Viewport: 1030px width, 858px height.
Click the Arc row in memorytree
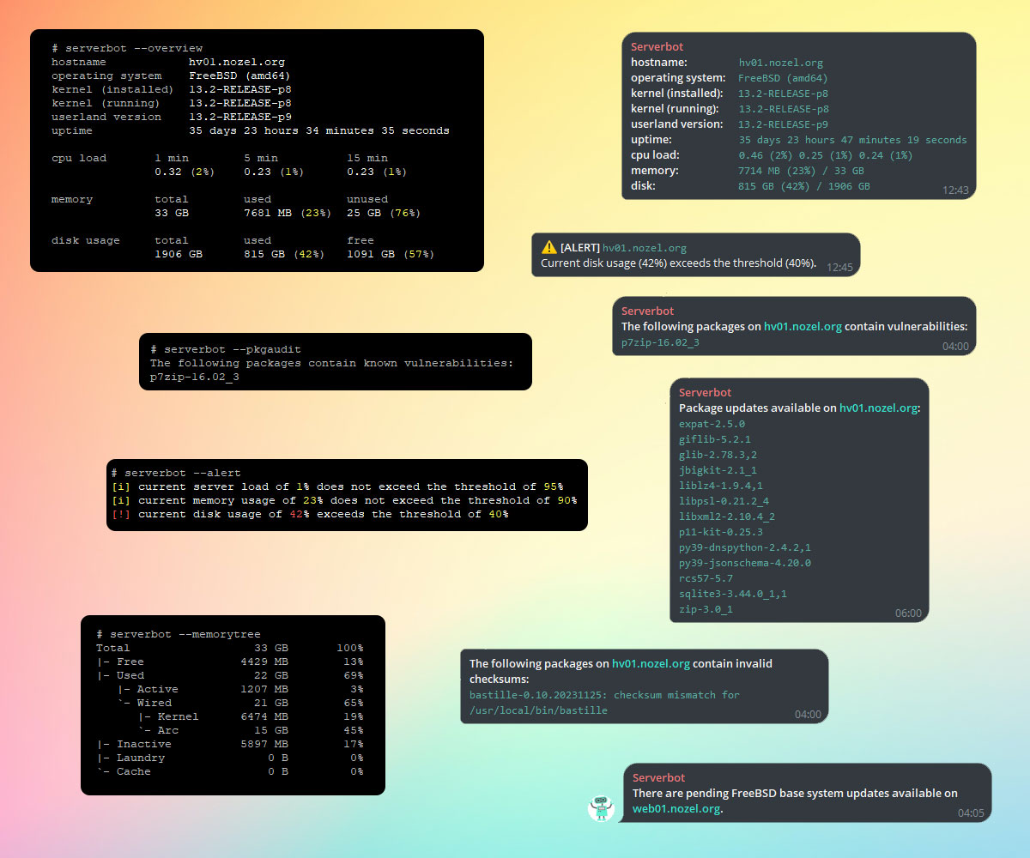coord(251,730)
